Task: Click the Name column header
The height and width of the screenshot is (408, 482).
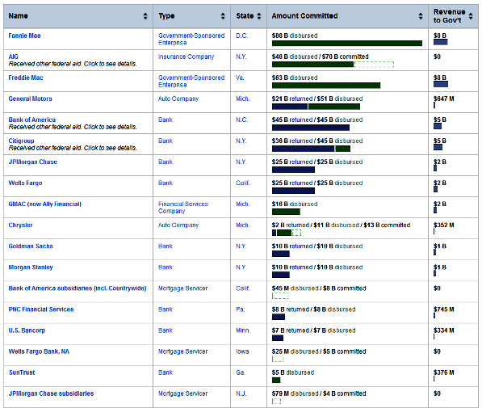Action: 78,16
